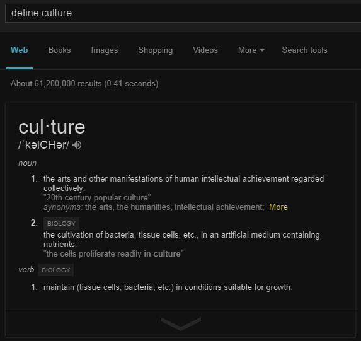The height and width of the screenshot is (341, 361).
Task: Play the culture pronunciation audio
Action: 77,145
